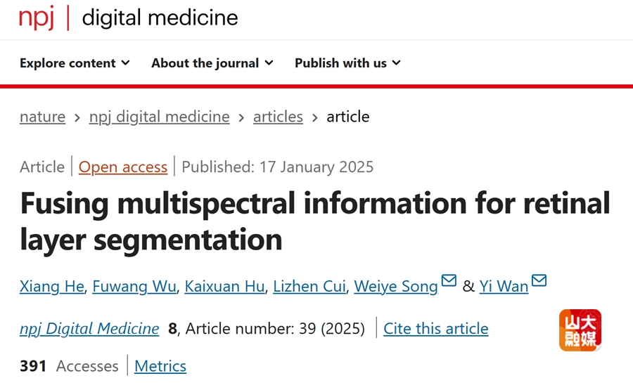
Task: Navigate to the articles breadcrumb
Action: 278,117
